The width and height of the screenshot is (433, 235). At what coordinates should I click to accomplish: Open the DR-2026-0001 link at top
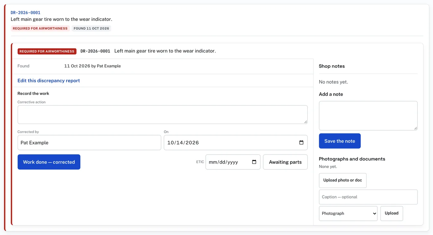[26, 13]
